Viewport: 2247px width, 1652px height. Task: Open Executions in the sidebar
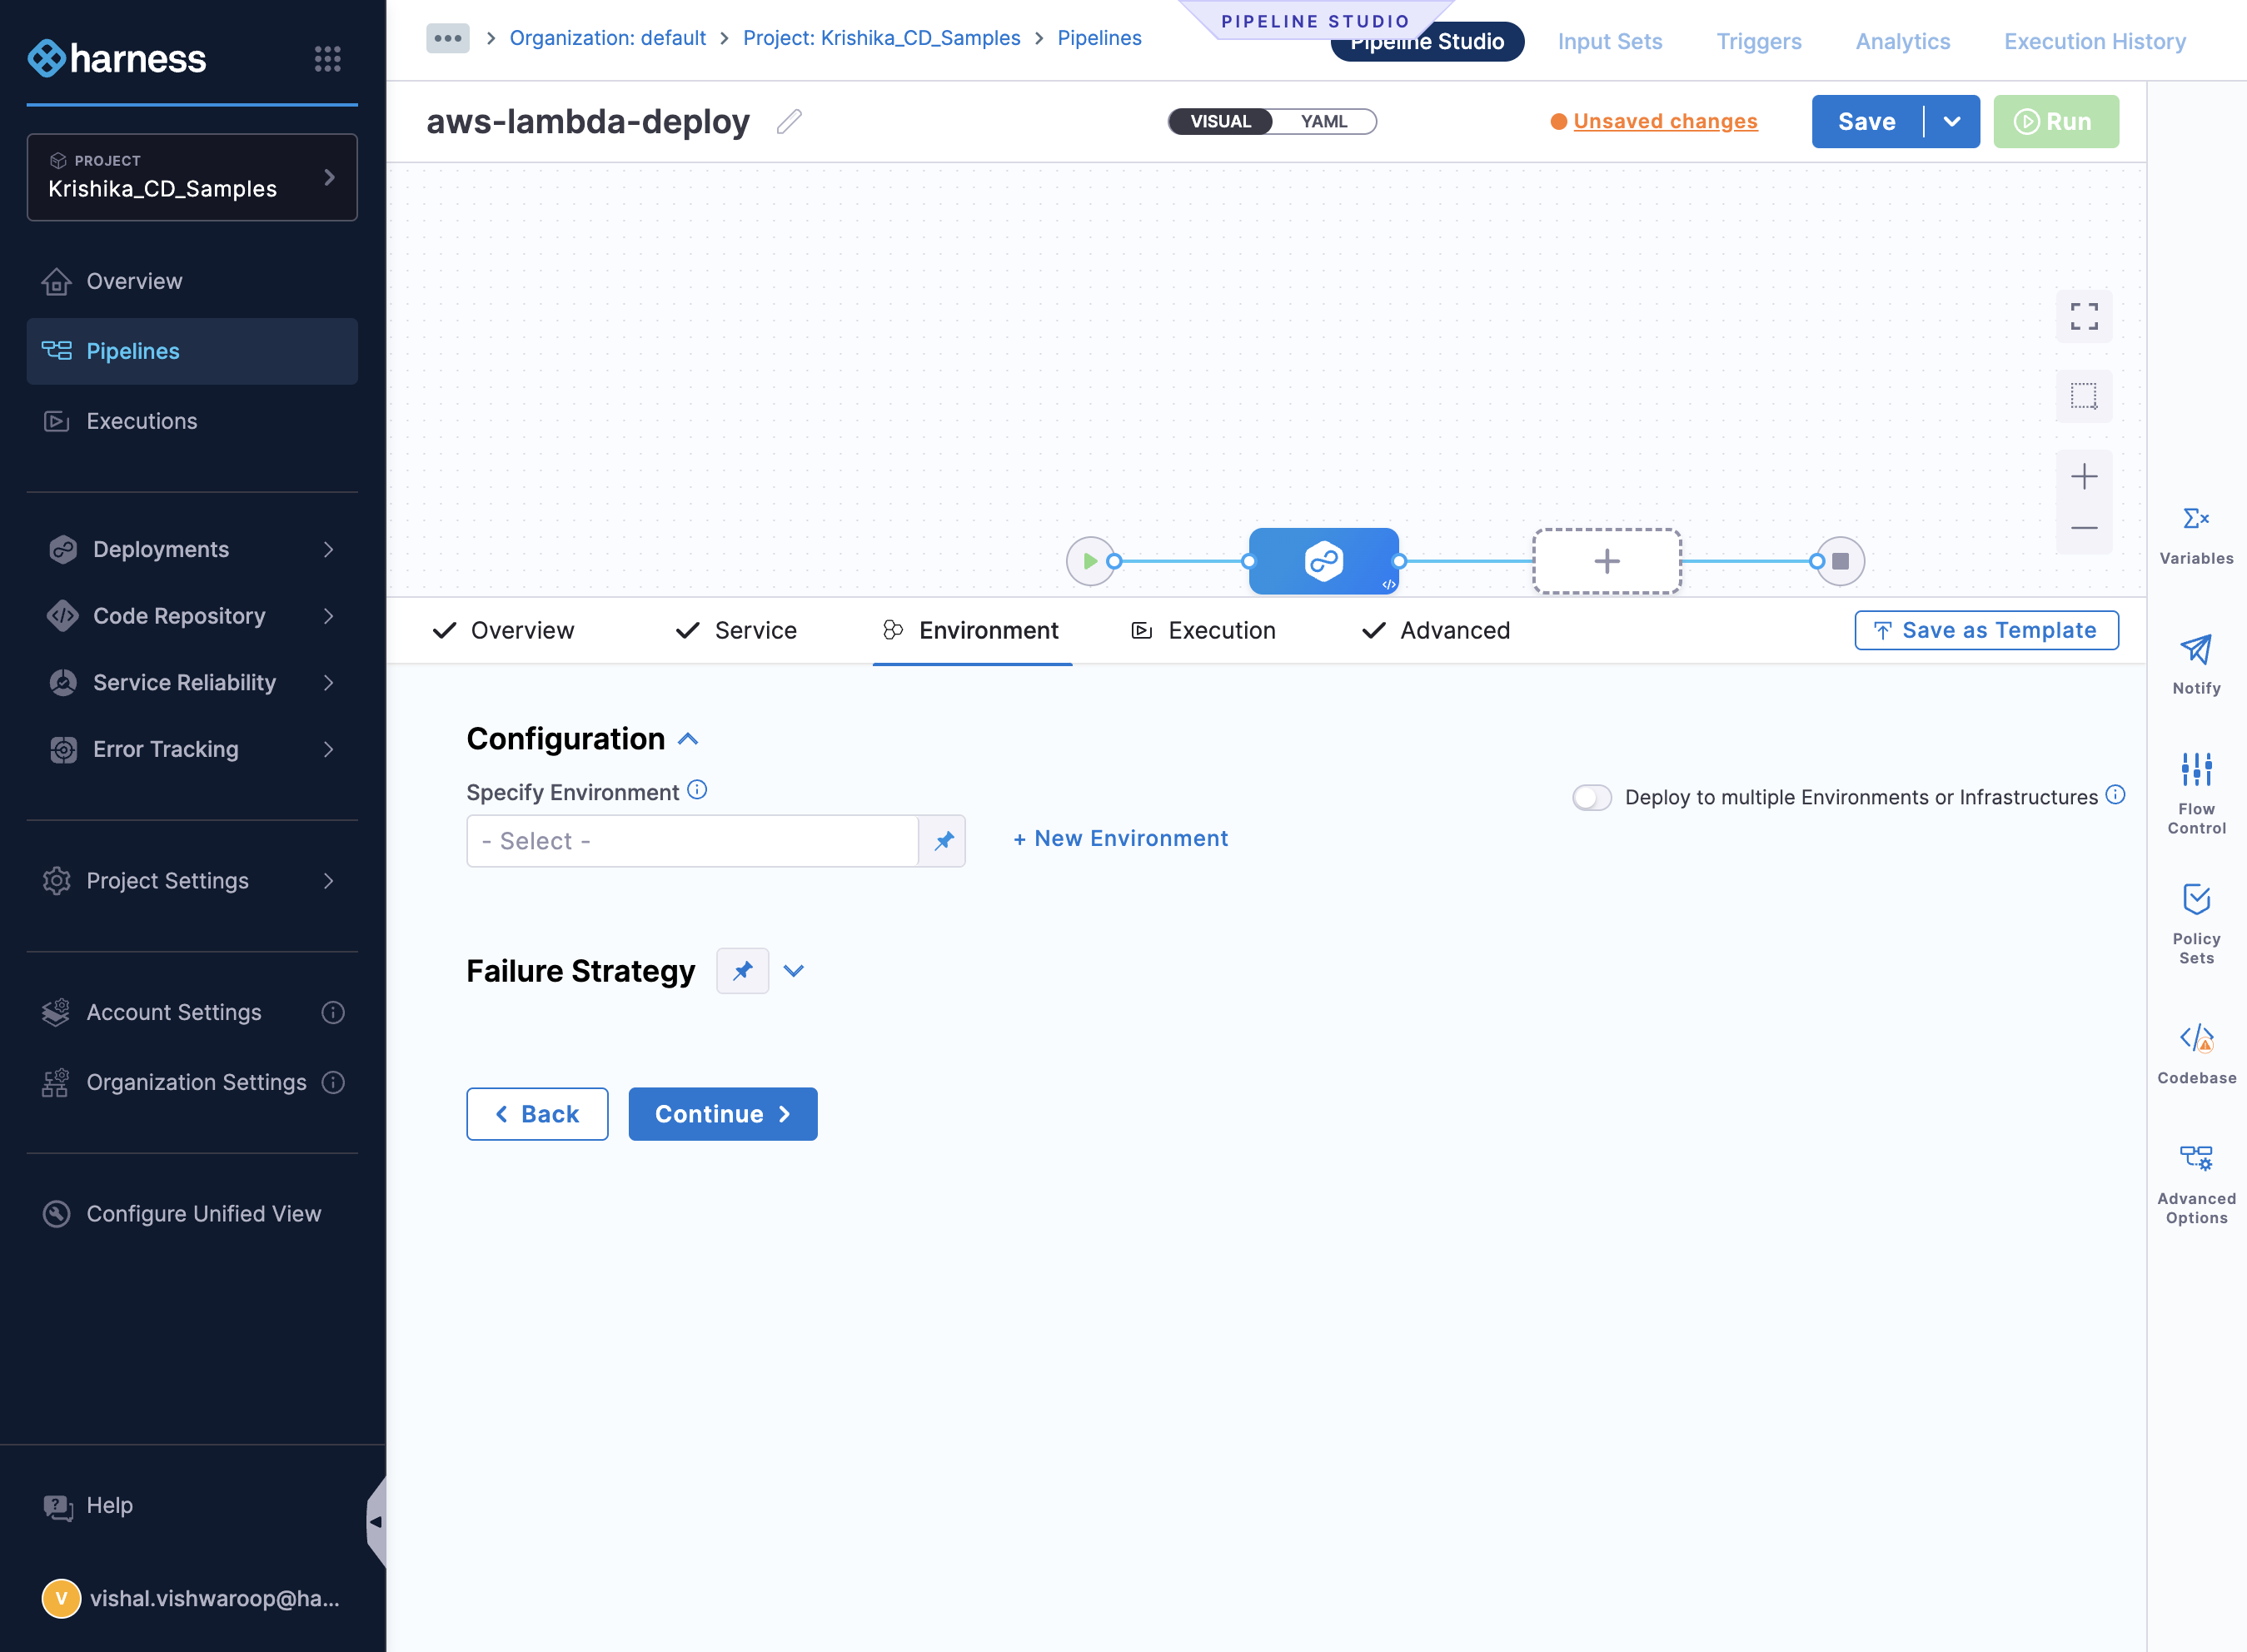click(x=192, y=421)
